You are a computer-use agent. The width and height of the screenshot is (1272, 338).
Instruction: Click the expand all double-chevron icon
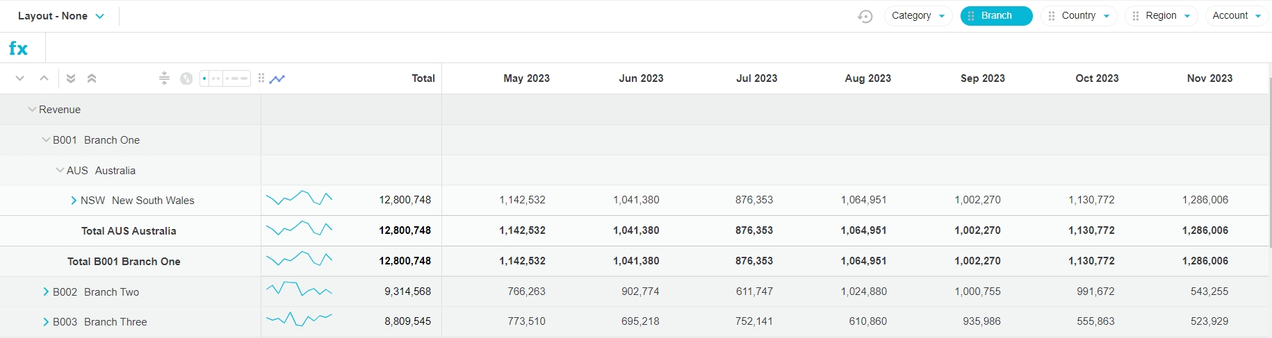click(71, 78)
